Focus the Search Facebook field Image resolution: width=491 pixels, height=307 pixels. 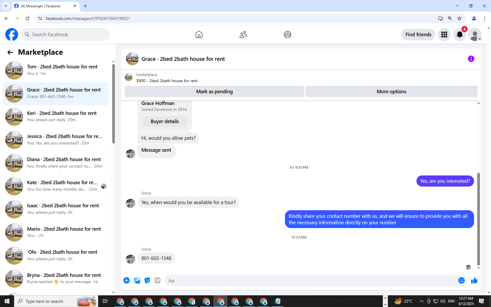pos(65,35)
